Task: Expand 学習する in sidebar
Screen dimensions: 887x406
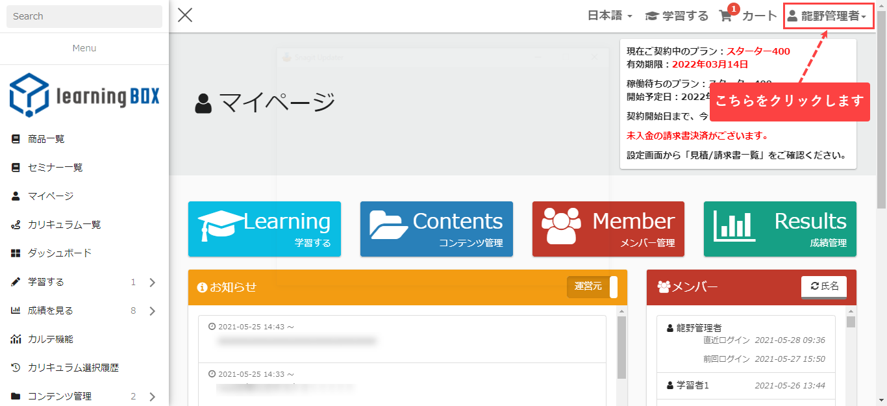Action: pos(152,282)
